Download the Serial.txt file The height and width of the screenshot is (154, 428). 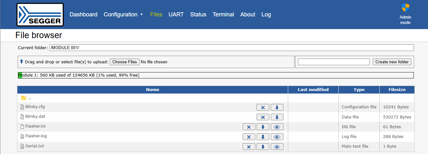263,146
